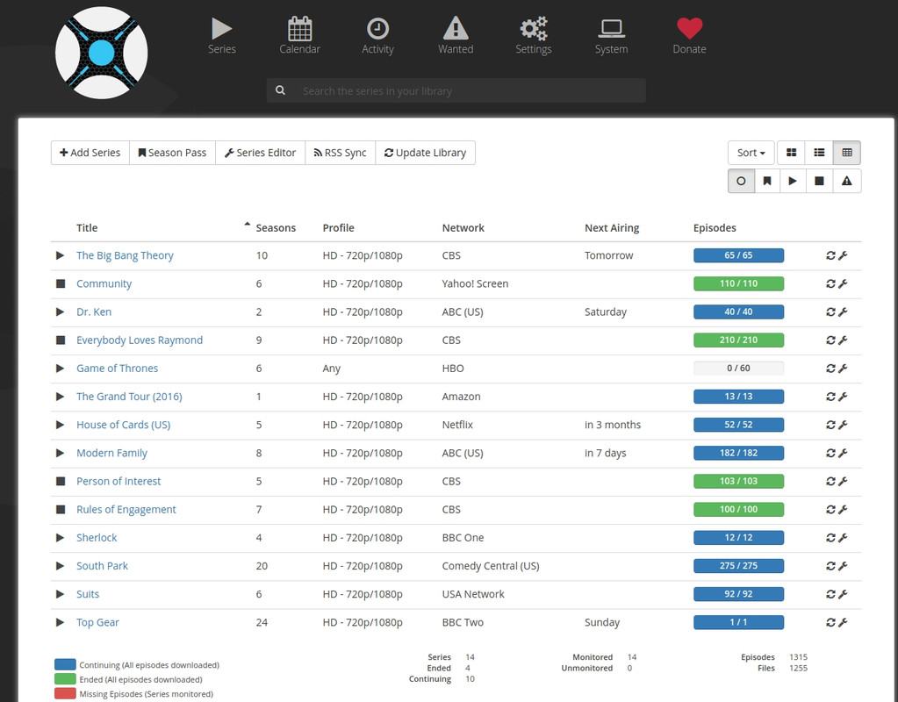Click Update Library button
This screenshot has height=702, width=898.
[x=425, y=153]
